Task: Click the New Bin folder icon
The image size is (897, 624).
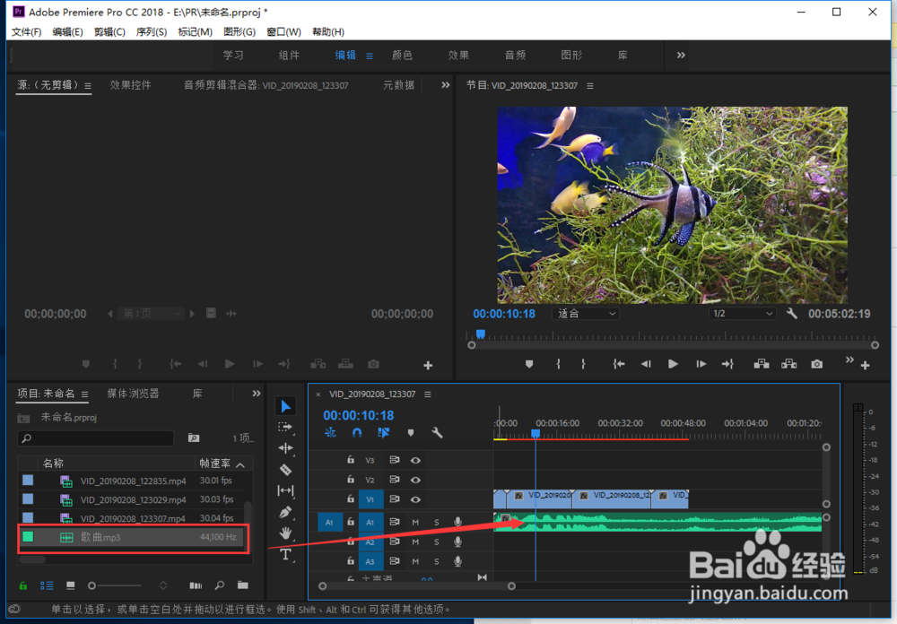Action: pos(242,585)
